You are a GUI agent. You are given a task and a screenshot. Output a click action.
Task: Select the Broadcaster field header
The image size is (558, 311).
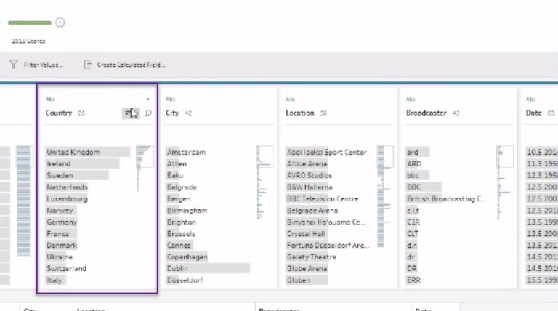pos(426,113)
